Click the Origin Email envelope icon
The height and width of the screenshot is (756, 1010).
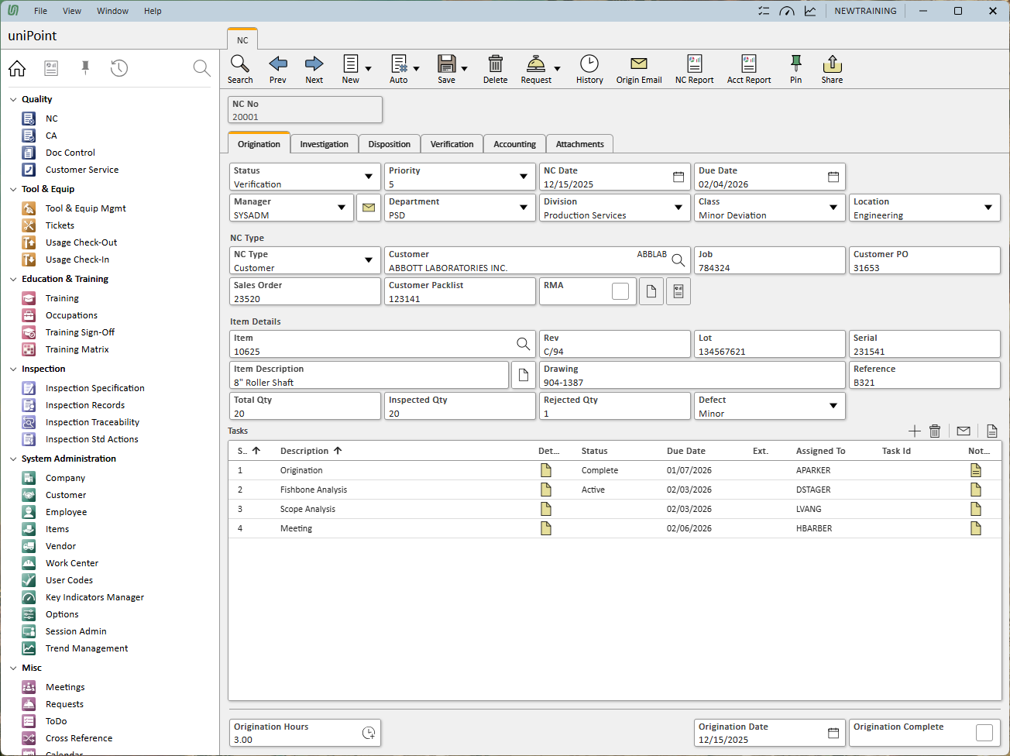tap(639, 64)
